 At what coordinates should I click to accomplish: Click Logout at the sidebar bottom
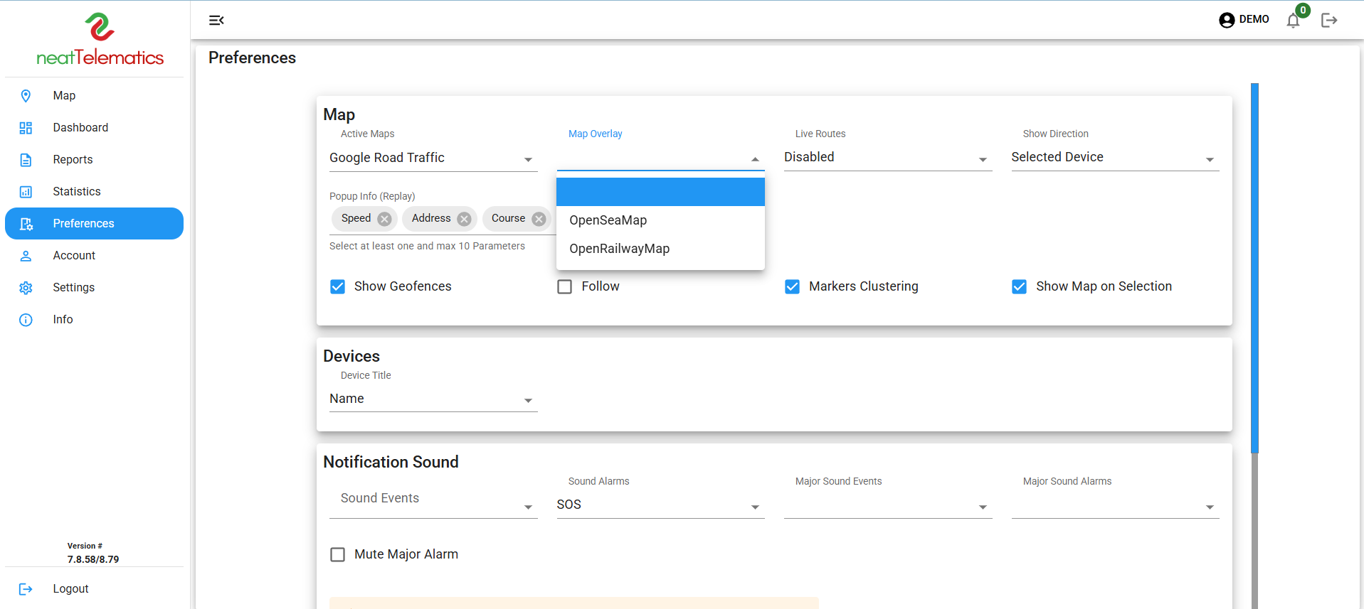(70, 589)
